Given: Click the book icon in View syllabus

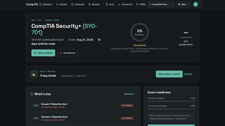Looking at the screenshot, I should 35,53.
